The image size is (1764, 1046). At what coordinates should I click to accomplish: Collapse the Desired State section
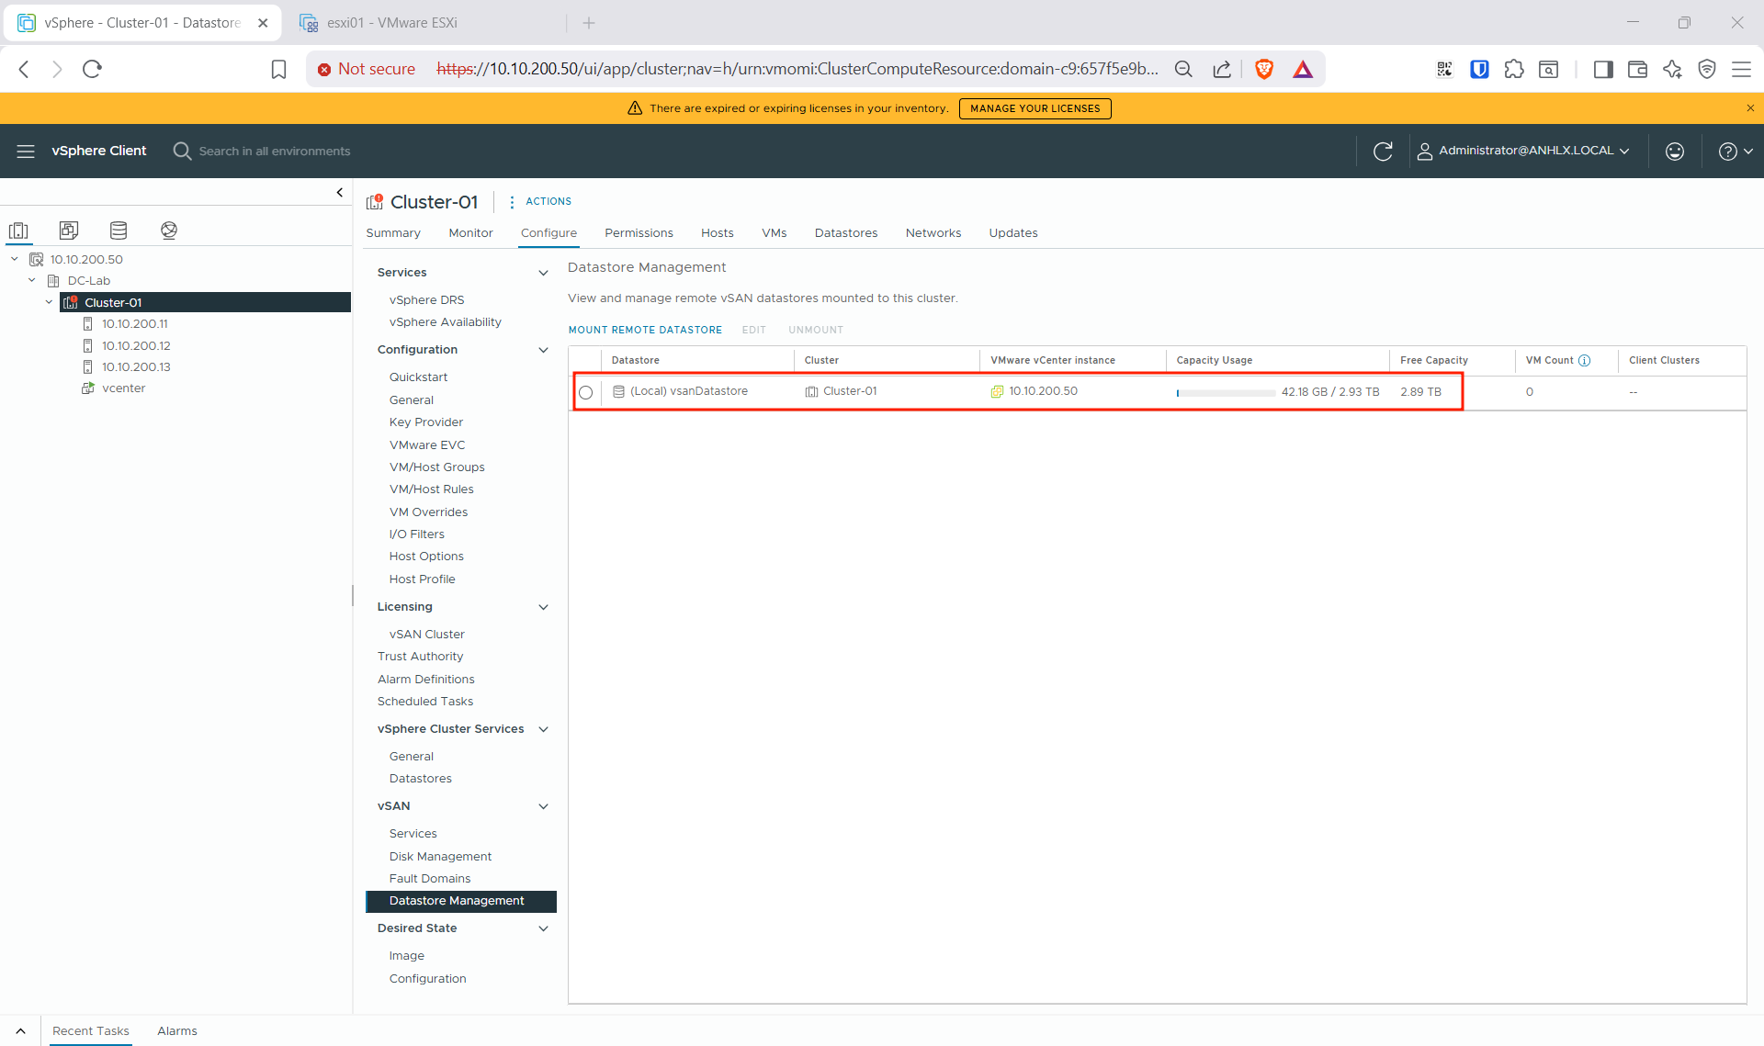point(543,928)
